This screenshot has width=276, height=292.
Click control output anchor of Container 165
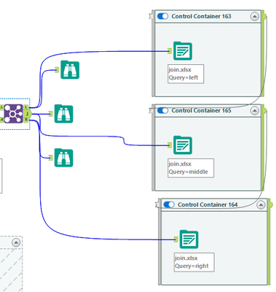tap(265, 110)
